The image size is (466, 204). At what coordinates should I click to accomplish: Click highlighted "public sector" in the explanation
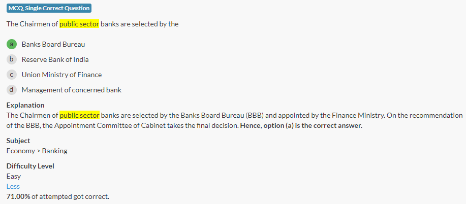[x=79, y=115]
